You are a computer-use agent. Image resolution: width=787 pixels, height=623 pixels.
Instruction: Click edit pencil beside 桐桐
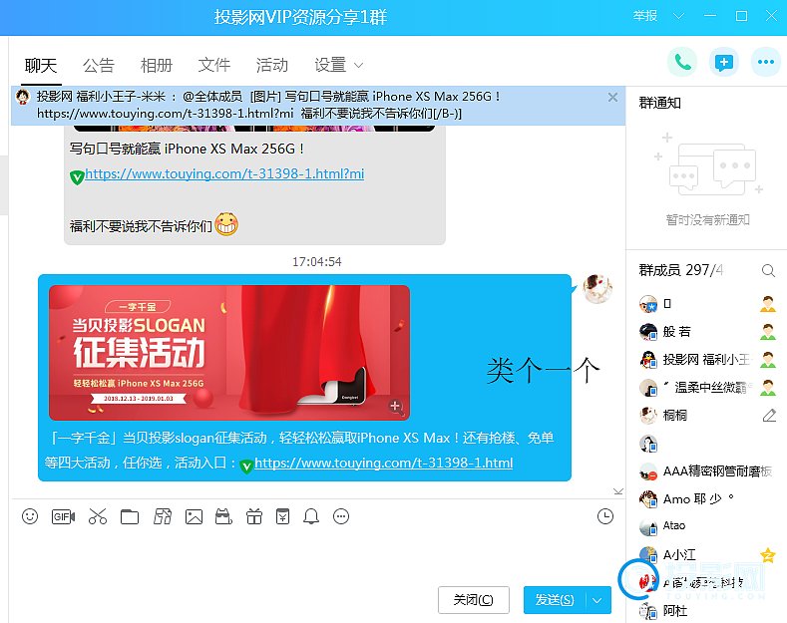coord(769,416)
